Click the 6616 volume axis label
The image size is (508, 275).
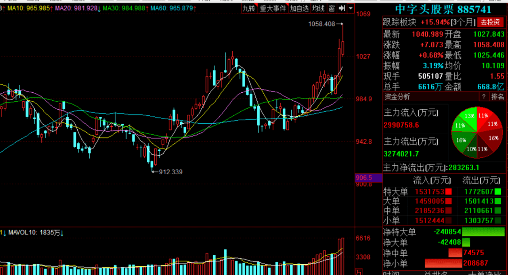[x=363, y=238]
